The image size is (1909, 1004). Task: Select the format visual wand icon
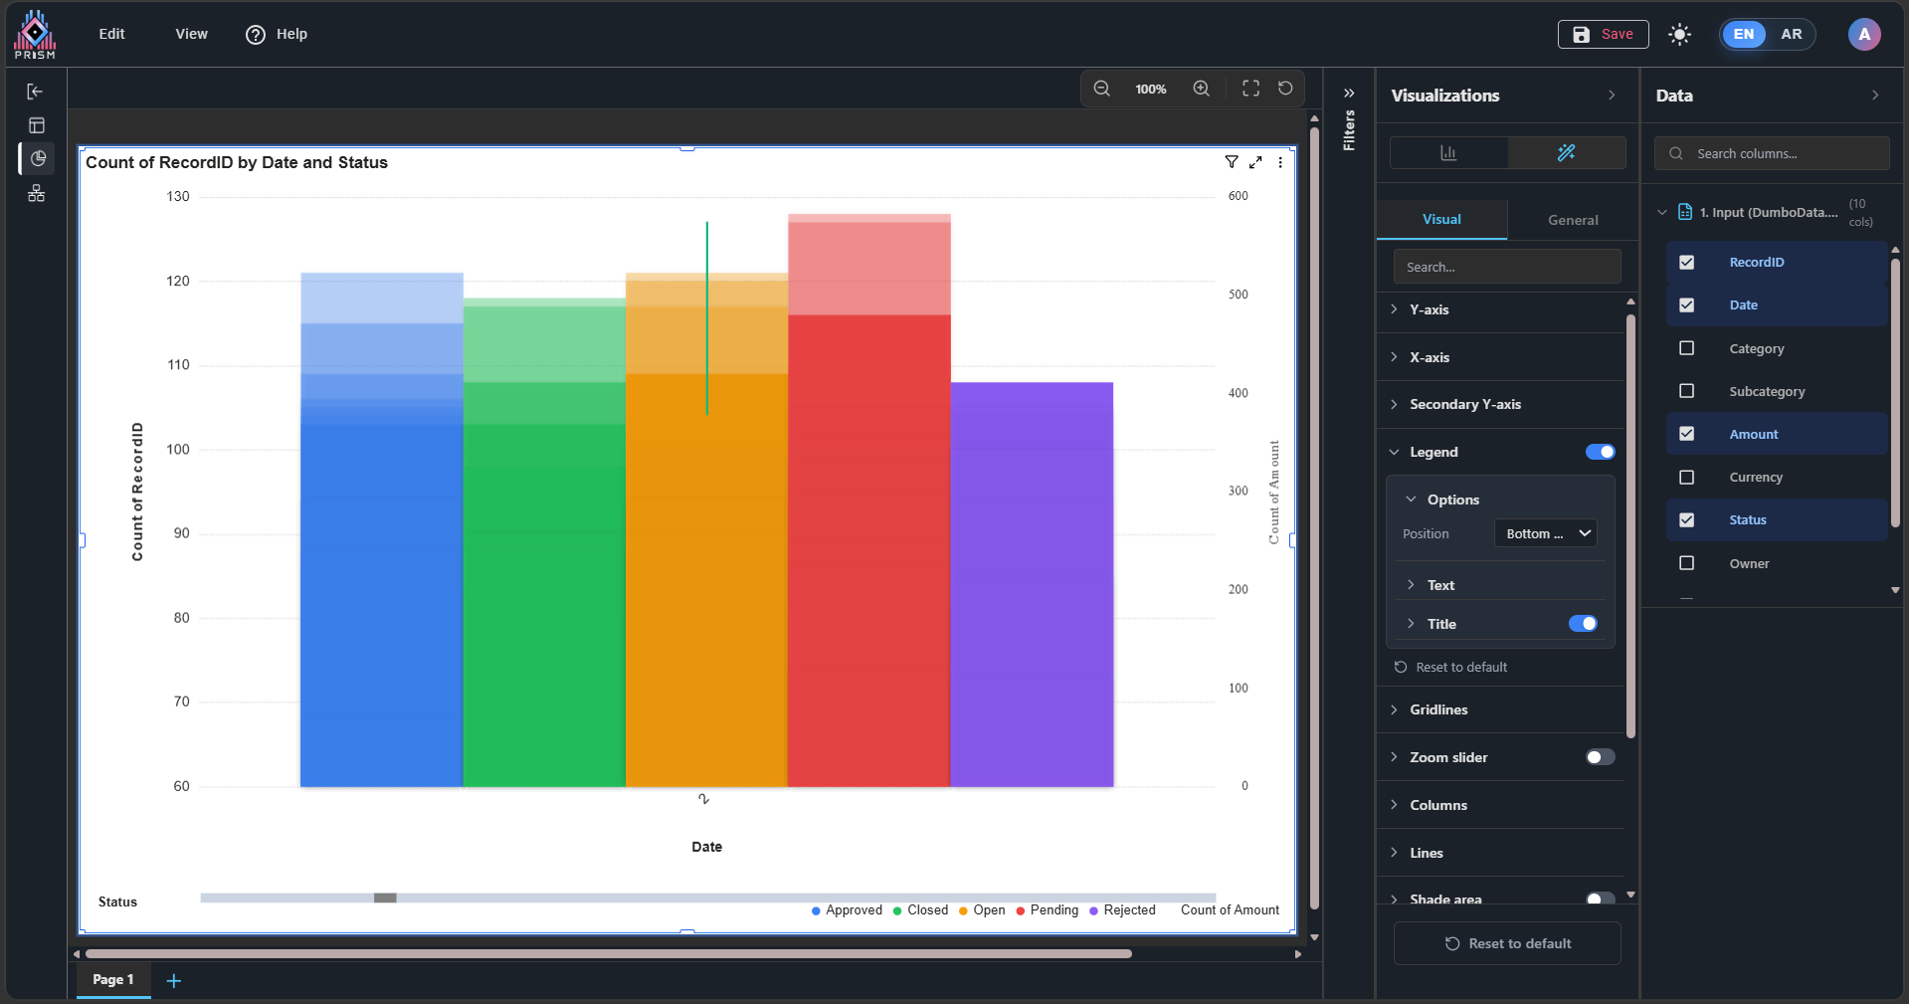point(1566,153)
